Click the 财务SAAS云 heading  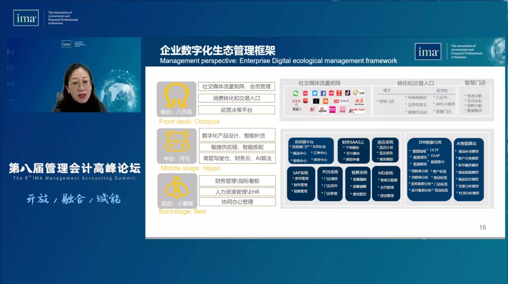(353, 142)
